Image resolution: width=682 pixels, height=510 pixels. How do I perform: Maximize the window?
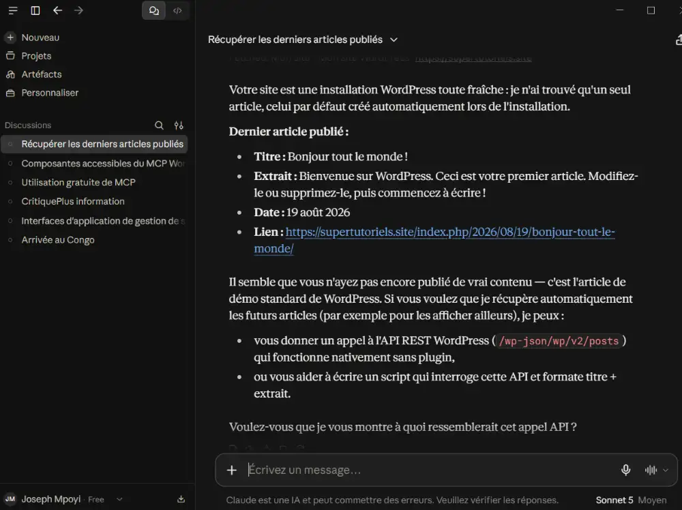tap(651, 10)
